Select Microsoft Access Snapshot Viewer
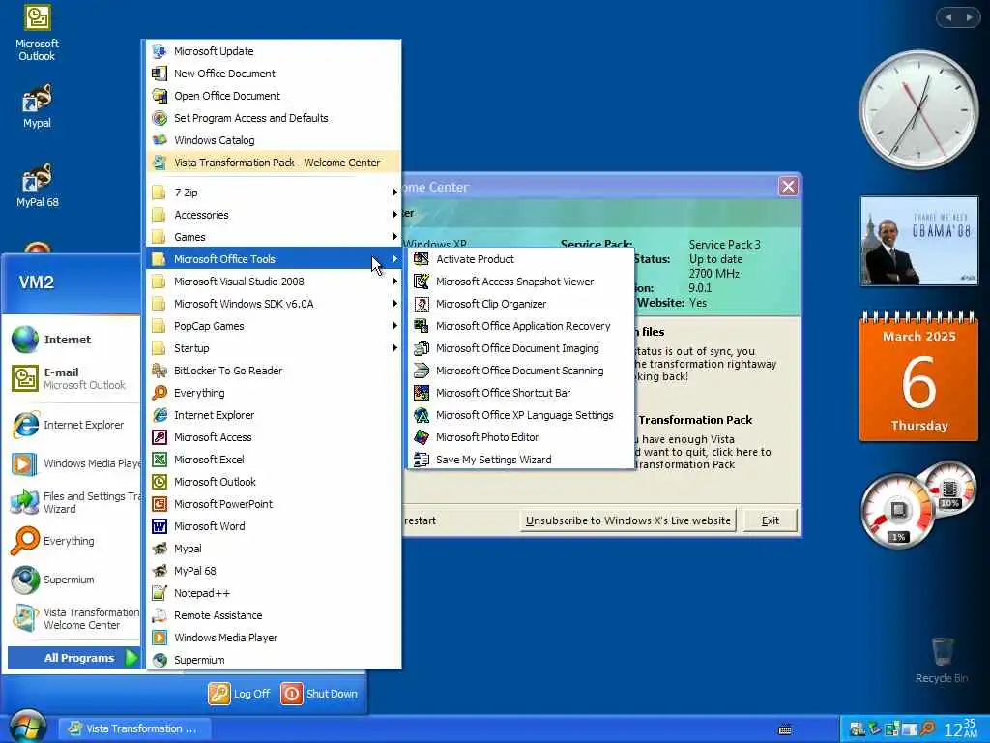 [521, 282]
